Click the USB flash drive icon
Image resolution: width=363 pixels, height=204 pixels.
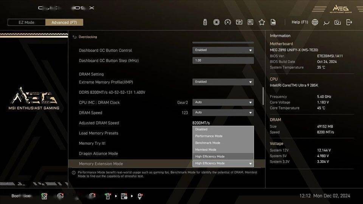point(205,22)
